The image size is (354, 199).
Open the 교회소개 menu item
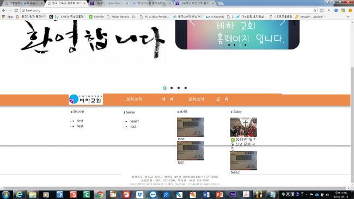[134, 99]
